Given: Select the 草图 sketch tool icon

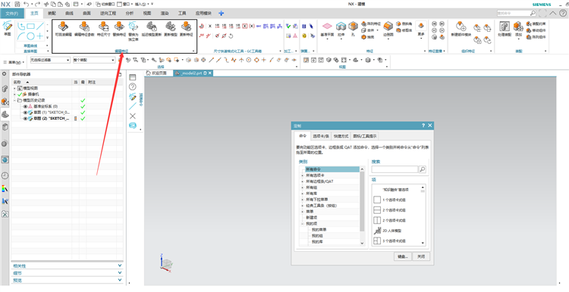Looking at the screenshot, I should (x=8, y=26).
